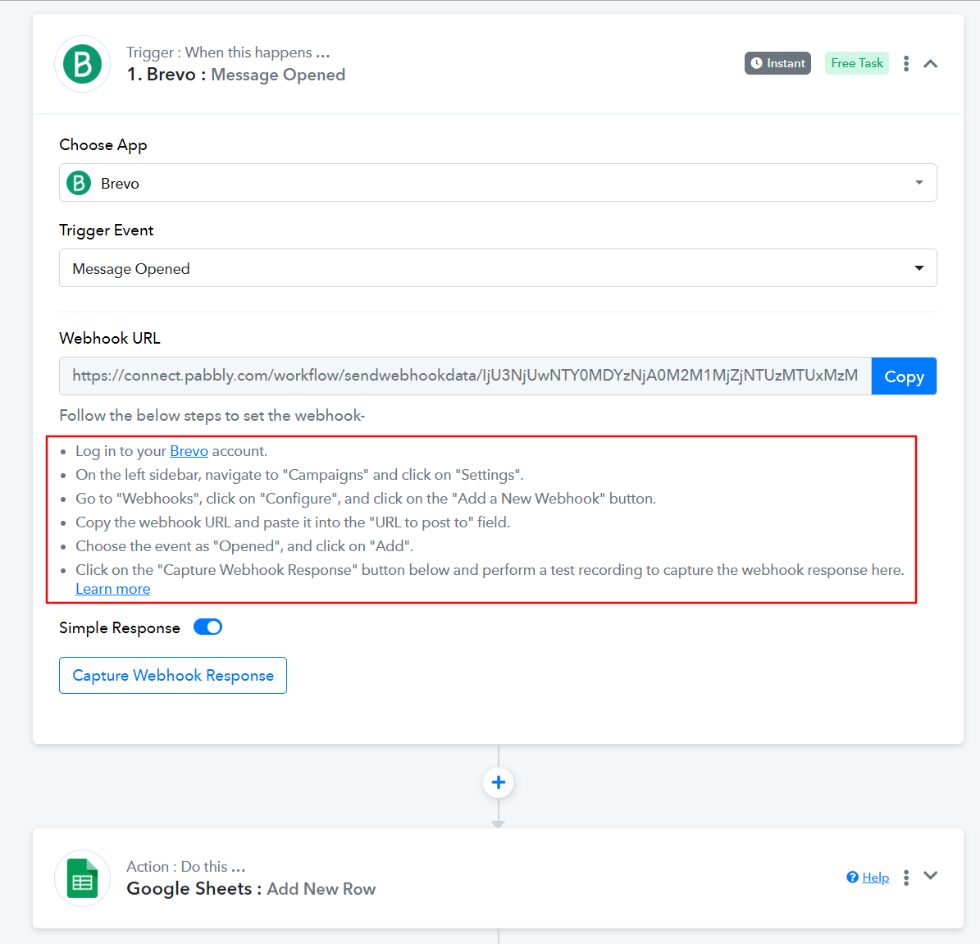Click Capture Webhook Response button
Screen dimensions: 980x944
pos(173,675)
